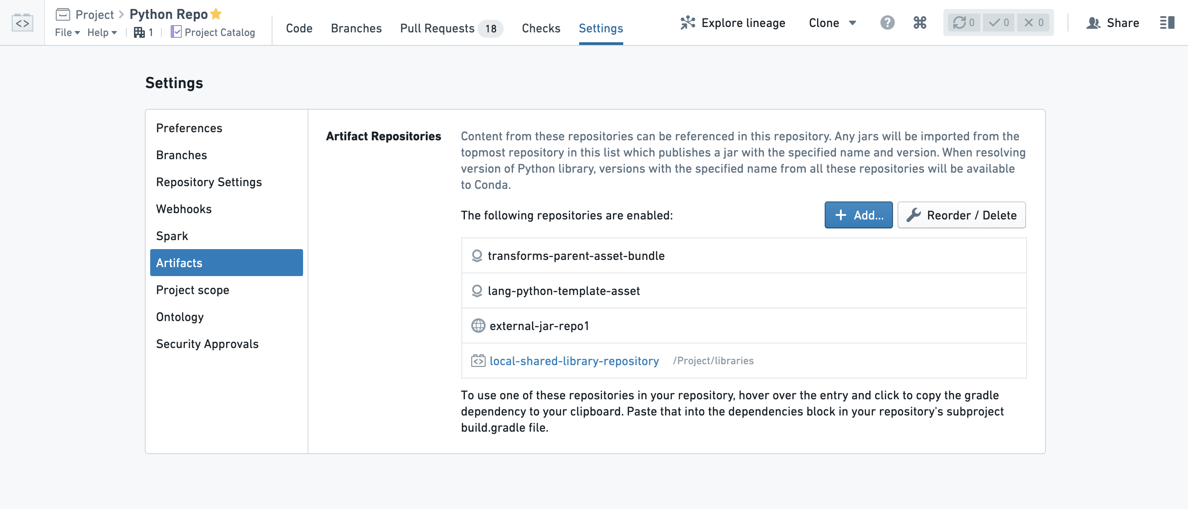
Task: Click the keyboard shortcuts command icon
Action: (920, 22)
